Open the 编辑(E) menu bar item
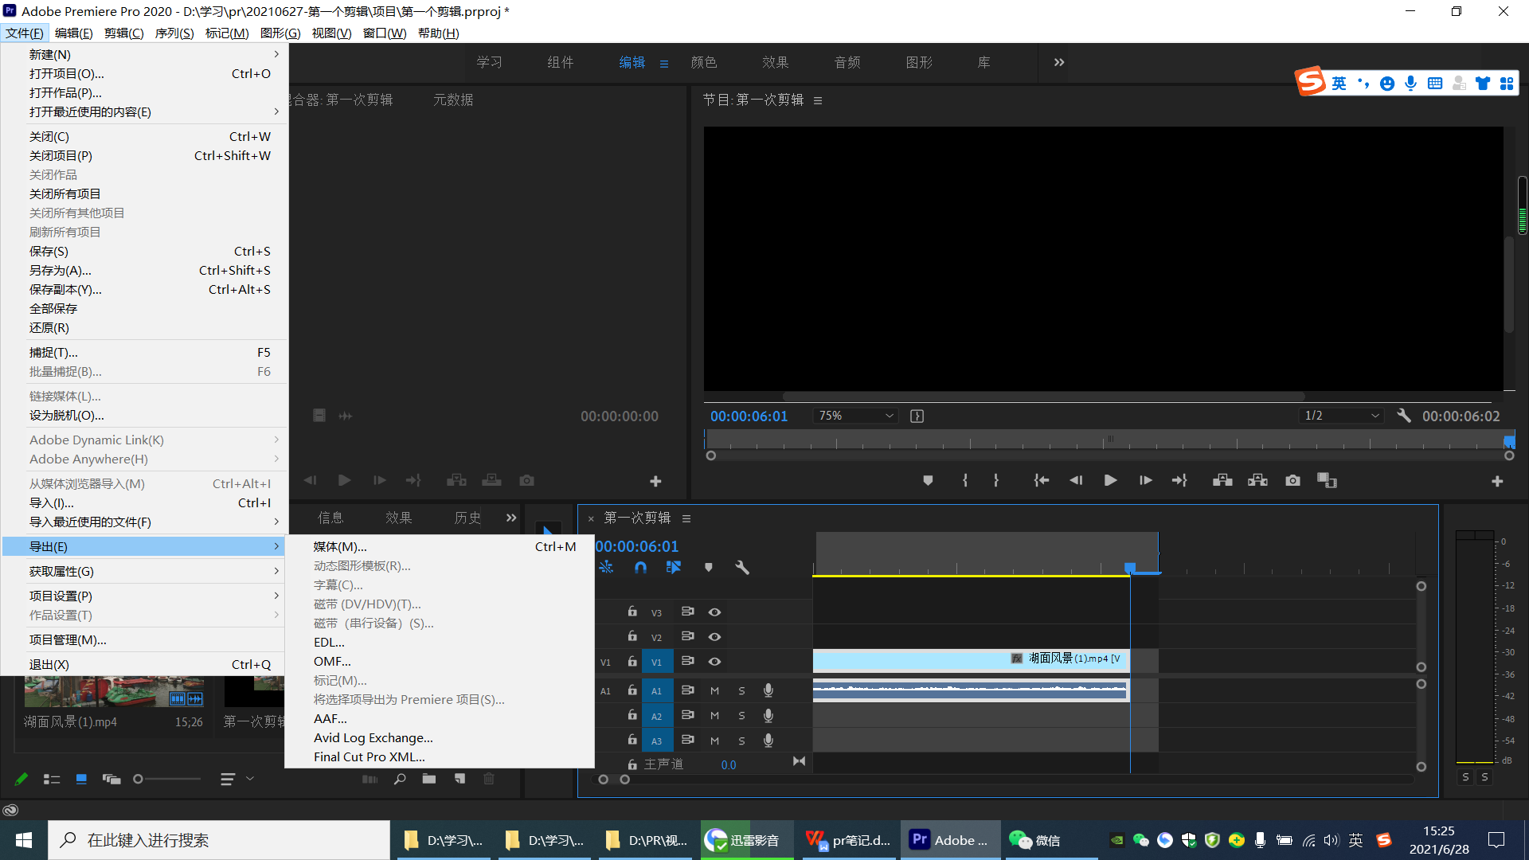Image resolution: width=1529 pixels, height=860 pixels. click(x=73, y=33)
